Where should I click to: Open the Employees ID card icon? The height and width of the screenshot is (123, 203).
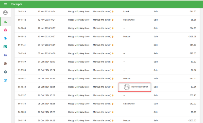tap(5, 47)
